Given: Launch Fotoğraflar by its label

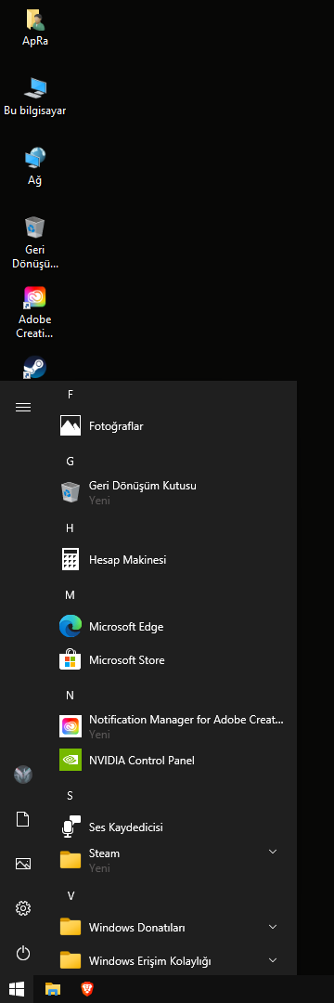Looking at the screenshot, I should coord(116,426).
